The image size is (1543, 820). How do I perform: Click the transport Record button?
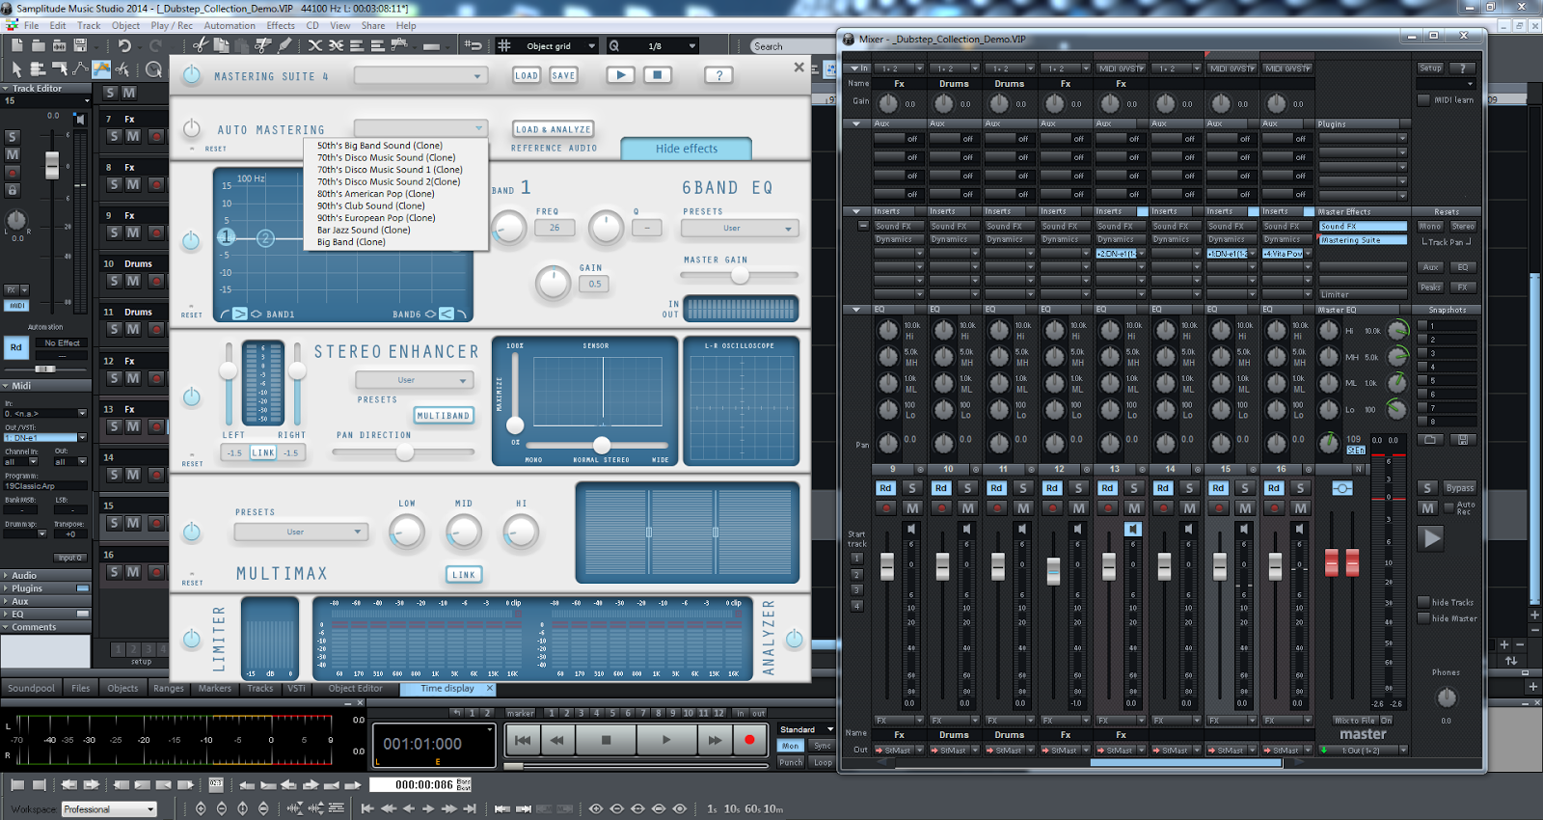coord(749,740)
